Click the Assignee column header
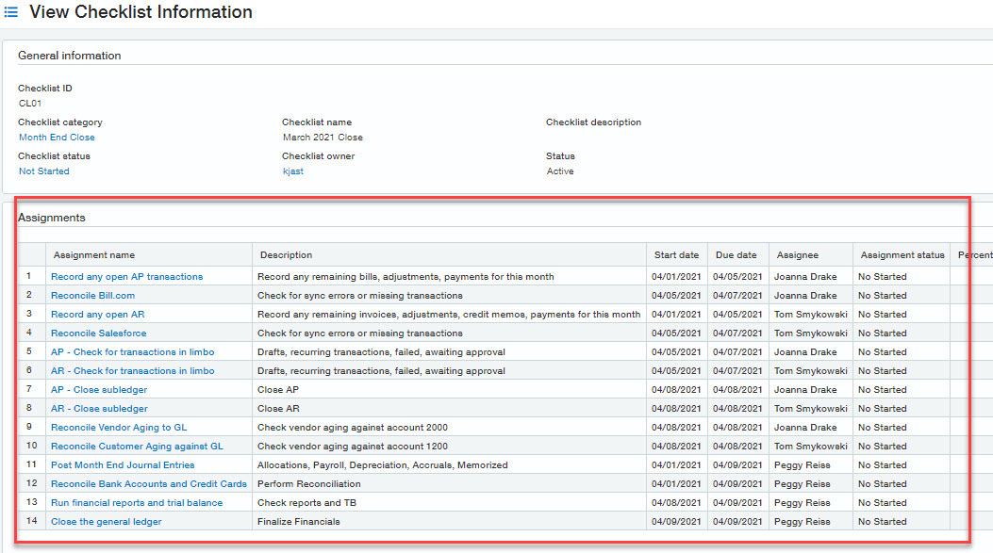Viewport: 993px width, 553px height. point(798,255)
